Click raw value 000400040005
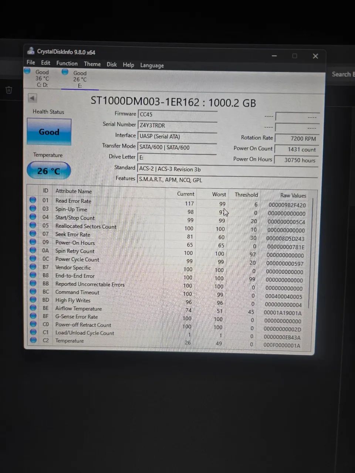The width and height of the screenshot is (355, 473). [x=284, y=296]
